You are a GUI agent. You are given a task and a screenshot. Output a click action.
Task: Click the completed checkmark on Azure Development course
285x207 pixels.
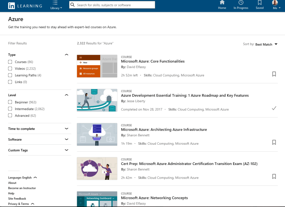[x=274, y=108]
